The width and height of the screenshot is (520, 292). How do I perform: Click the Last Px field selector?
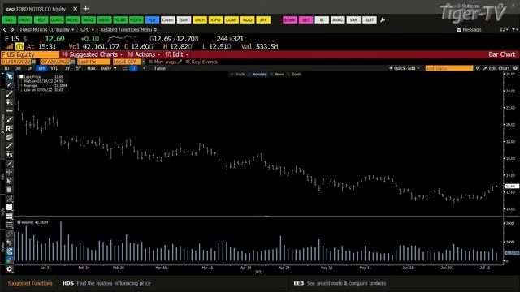(x=94, y=62)
